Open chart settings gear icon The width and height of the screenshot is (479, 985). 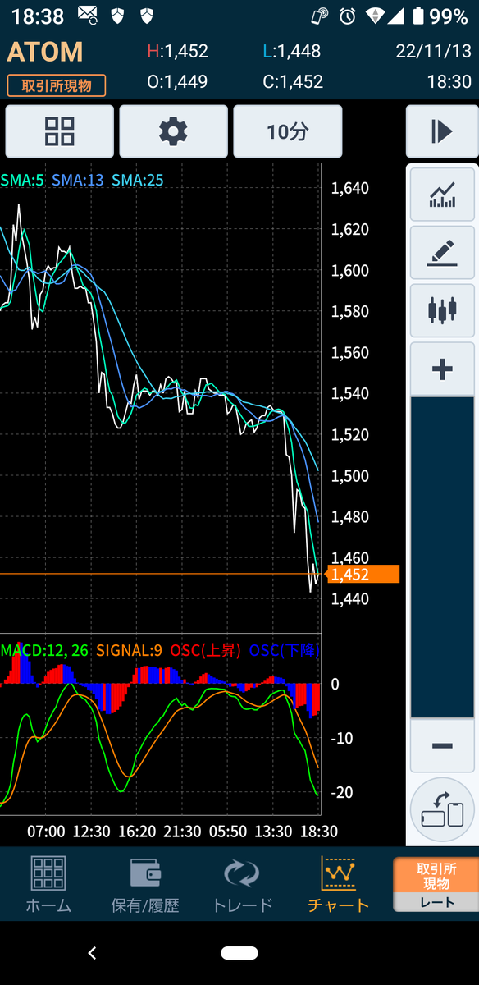(173, 131)
